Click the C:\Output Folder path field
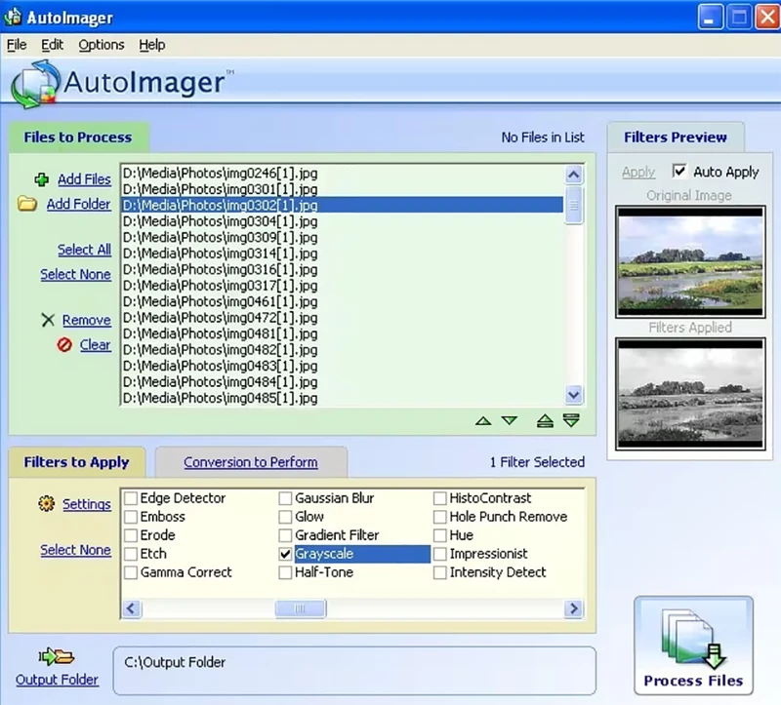The width and height of the screenshot is (781, 705). pyautogui.click(x=354, y=670)
